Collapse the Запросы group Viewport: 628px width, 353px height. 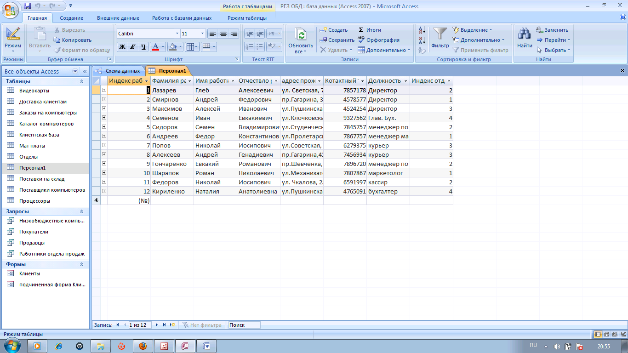point(82,211)
